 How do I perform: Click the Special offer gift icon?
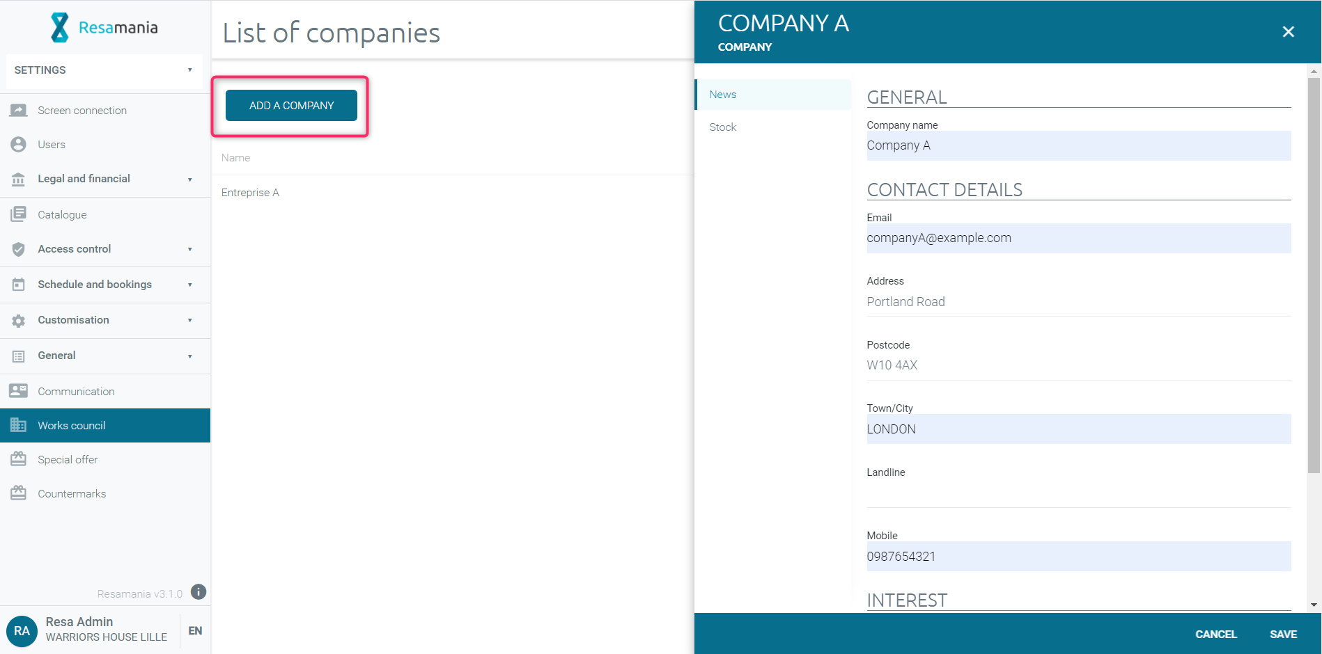pyautogui.click(x=19, y=459)
